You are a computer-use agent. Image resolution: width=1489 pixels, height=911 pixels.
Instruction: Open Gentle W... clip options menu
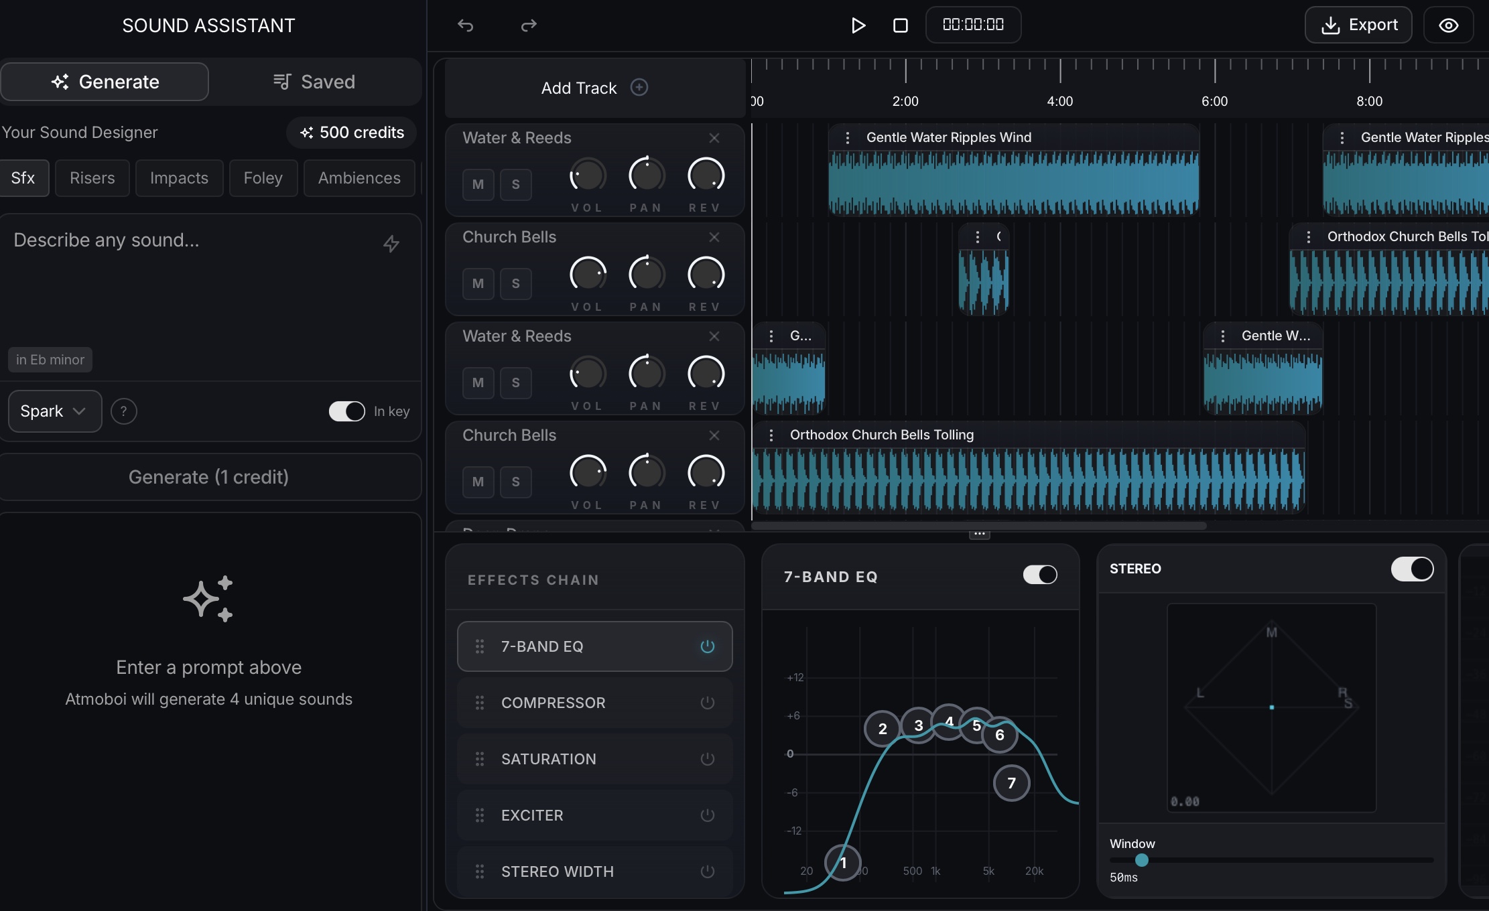pos(1223,336)
